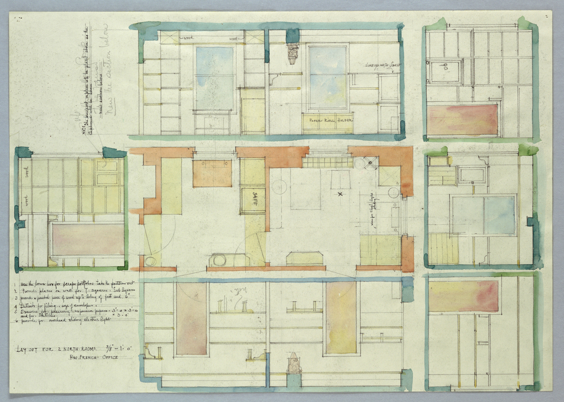Click the Paper Roll Holder label

pos(330,119)
